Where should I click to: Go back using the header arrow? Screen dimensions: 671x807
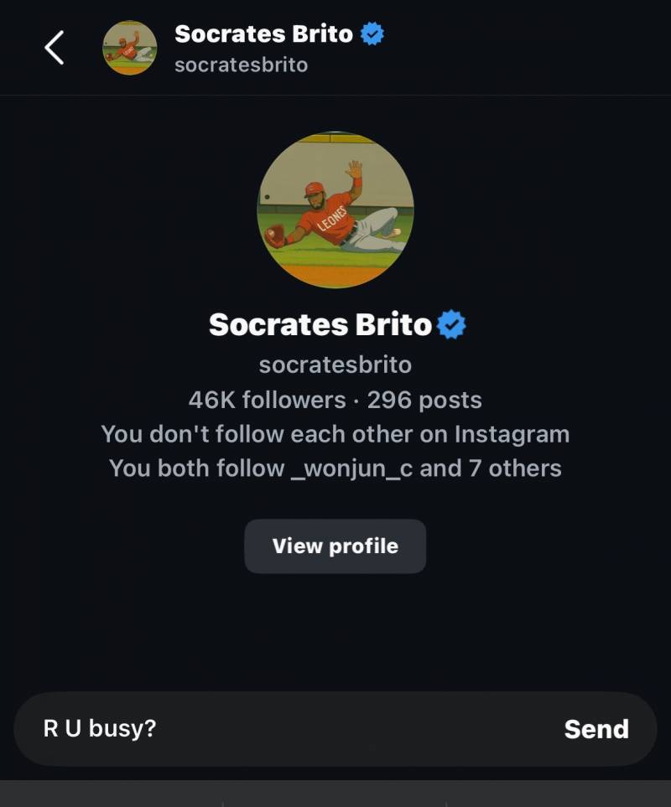(x=54, y=48)
